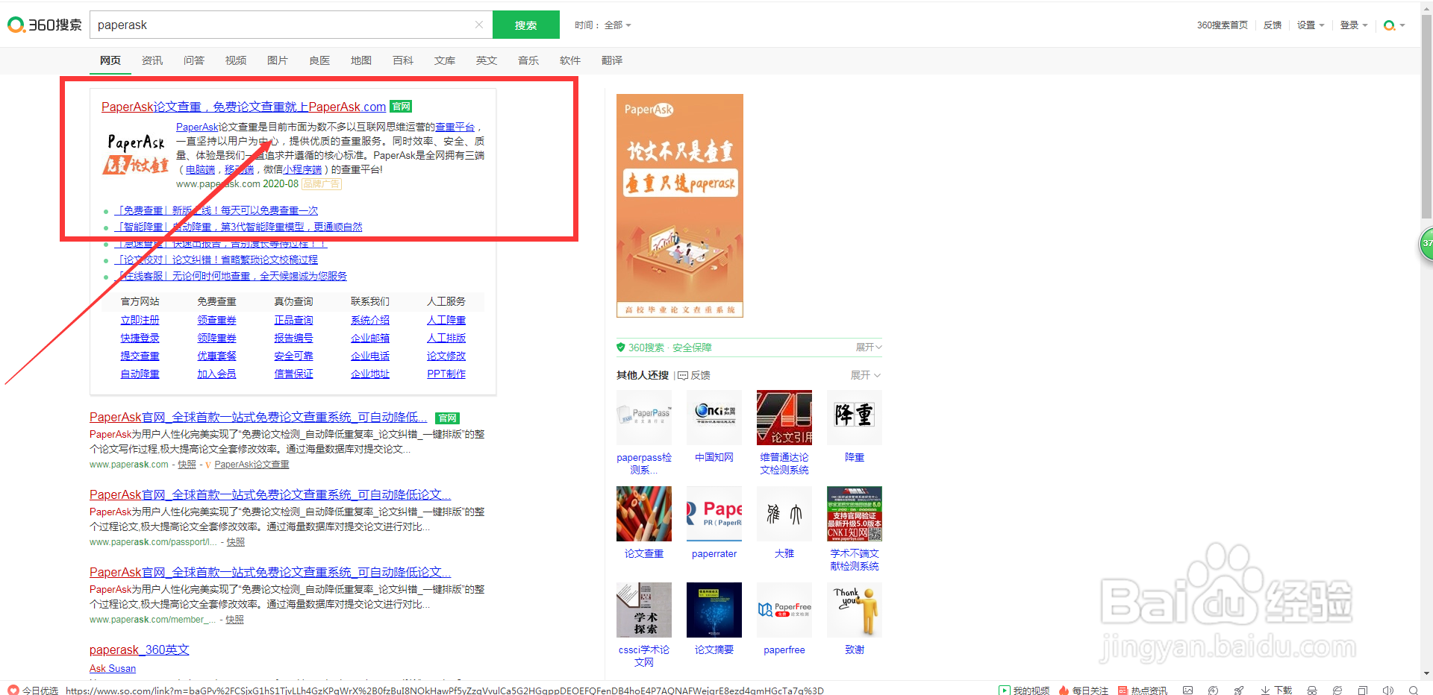
Task: Click the magnifier zoom icon in the status bar
Action: pos(1414,691)
